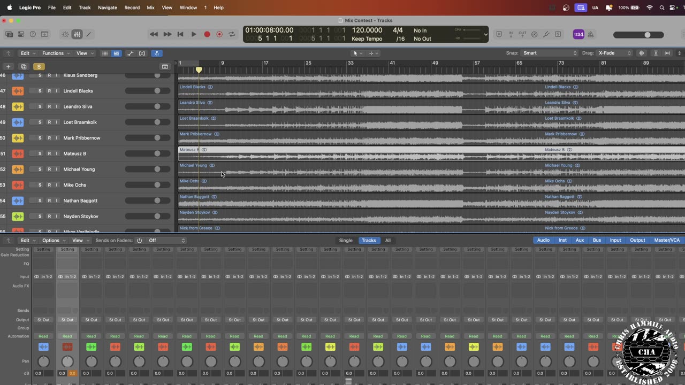Click horizontal auto zoom button

click(667, 53)
